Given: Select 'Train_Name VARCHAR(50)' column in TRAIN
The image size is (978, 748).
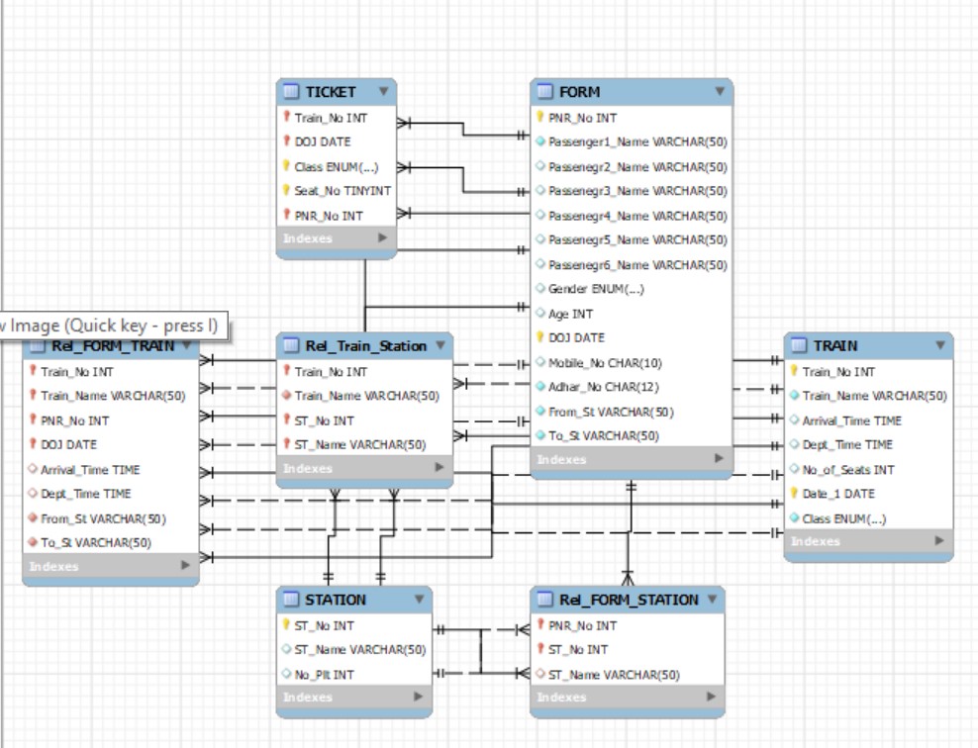Looking at the screenshot, I should [x=874, y=395].
